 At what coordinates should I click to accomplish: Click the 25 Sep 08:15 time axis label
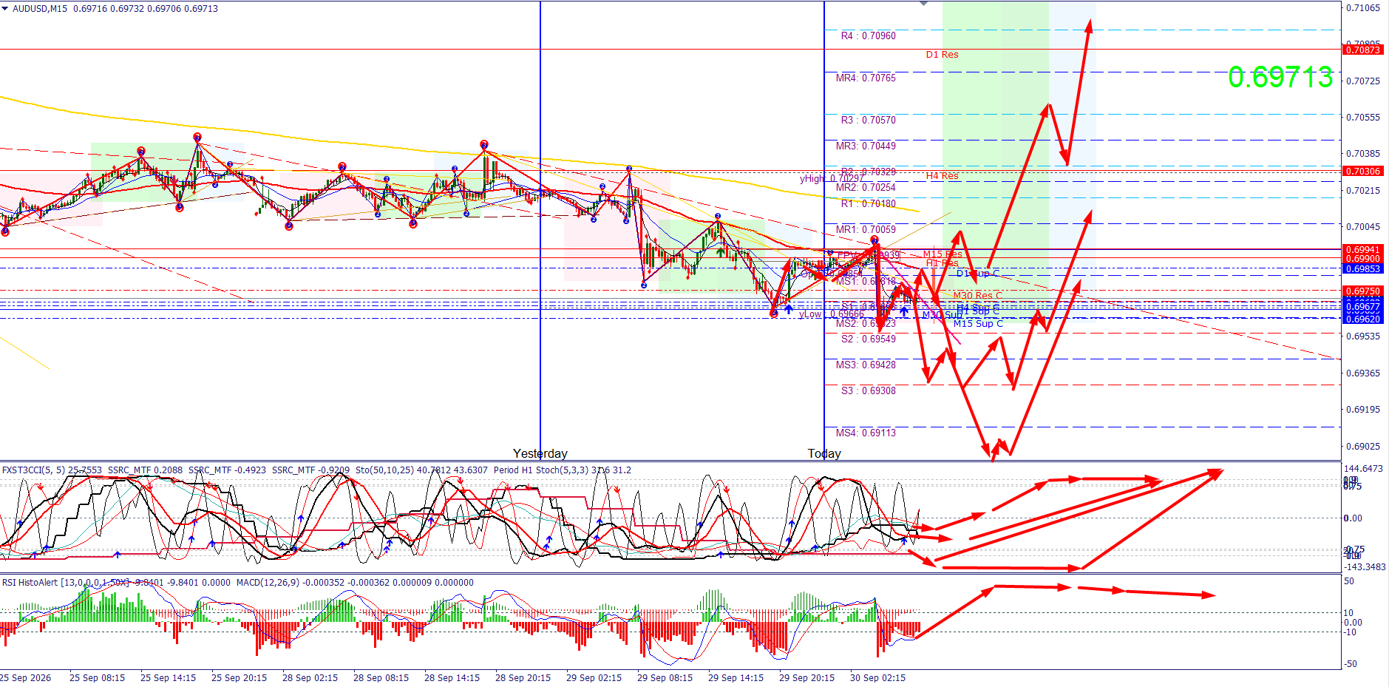[97, 678]
